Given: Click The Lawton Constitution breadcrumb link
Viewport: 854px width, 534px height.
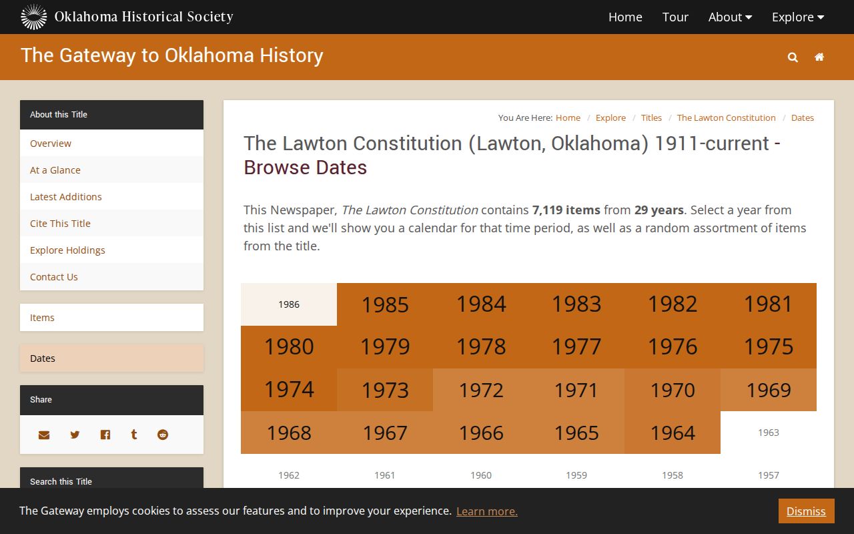Looking at the screenshot, I should point(726,117).
